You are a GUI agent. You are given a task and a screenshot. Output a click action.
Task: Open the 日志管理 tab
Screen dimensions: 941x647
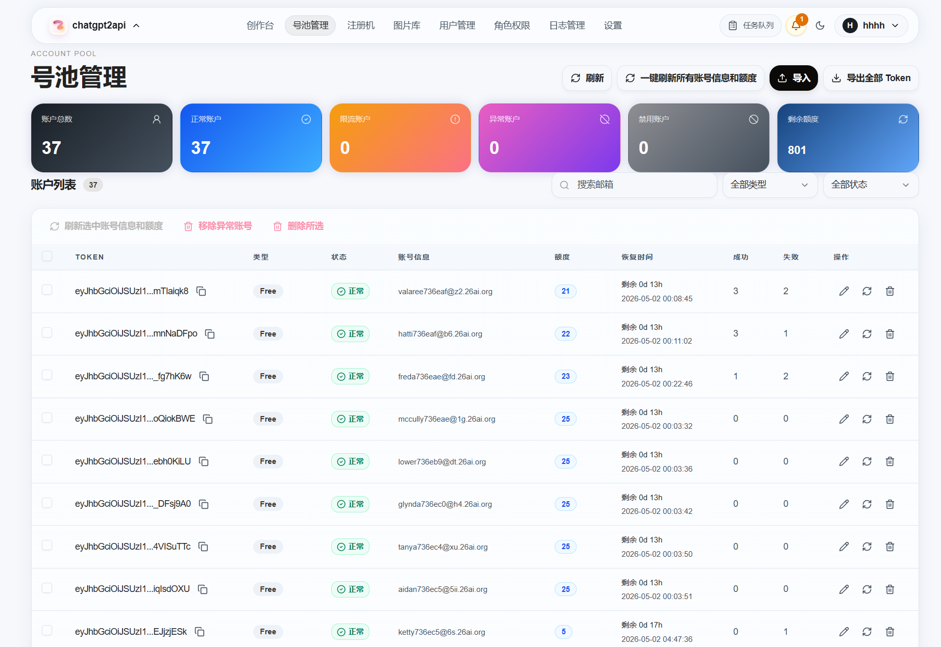pos(567,25)
